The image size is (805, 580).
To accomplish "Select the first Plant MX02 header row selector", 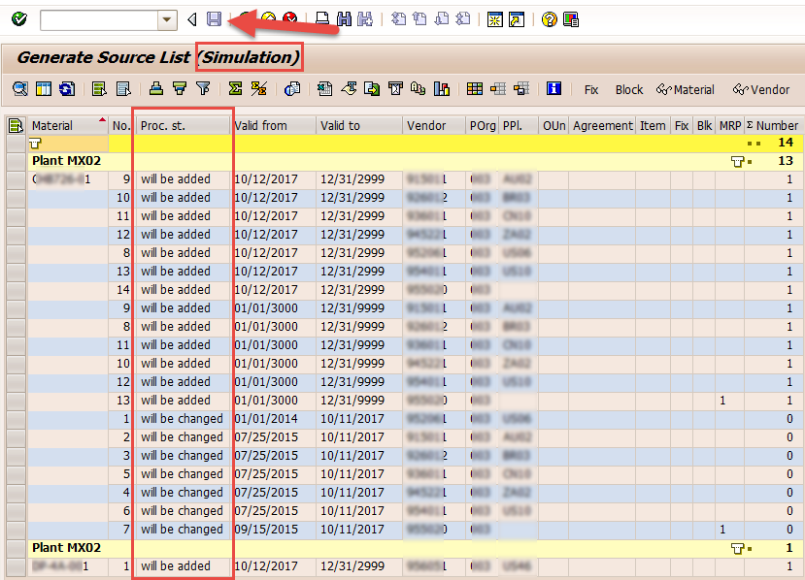I will pyautogui.click(x=16, y=161).
